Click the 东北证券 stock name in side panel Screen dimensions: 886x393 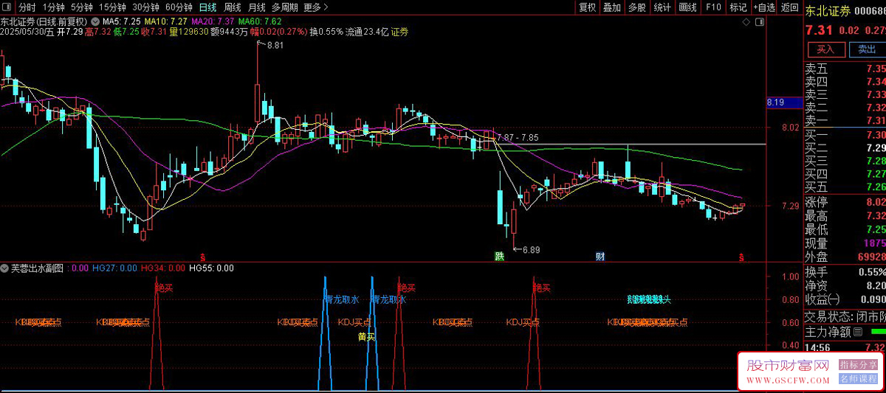[x=827, y=10]
